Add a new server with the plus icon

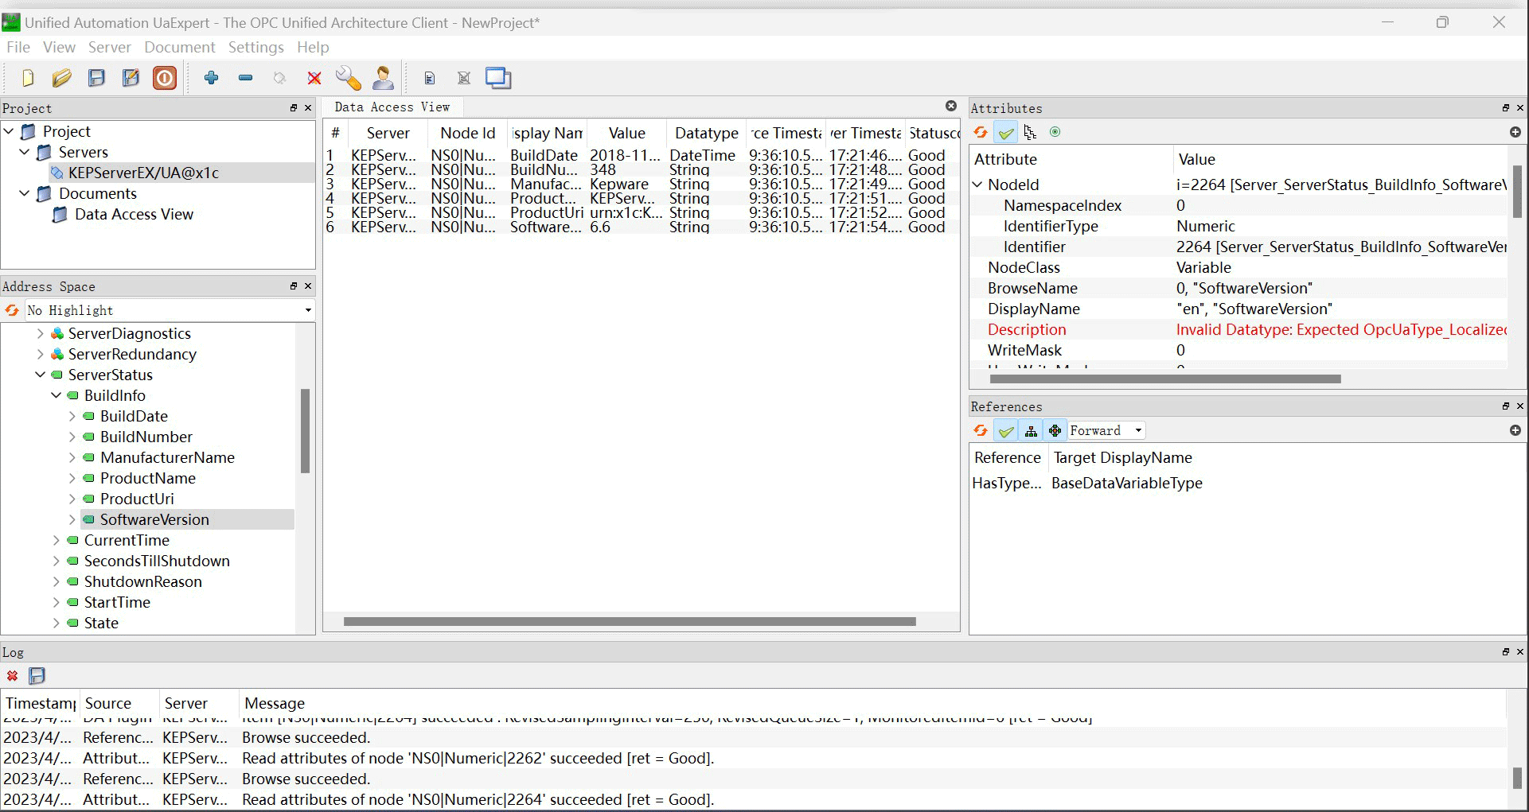[x=212, y=77]
